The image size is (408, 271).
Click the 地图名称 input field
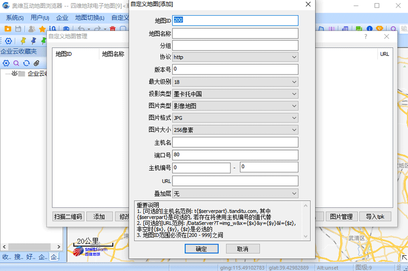pos(235,33)
